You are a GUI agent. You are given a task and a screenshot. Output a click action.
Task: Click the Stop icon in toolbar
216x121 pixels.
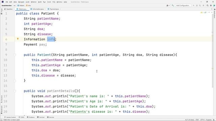click(x=203, y=5)
